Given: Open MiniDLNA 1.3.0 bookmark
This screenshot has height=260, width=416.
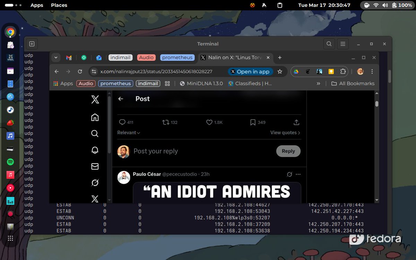Looking at the screenshot, I should (201, 84).
